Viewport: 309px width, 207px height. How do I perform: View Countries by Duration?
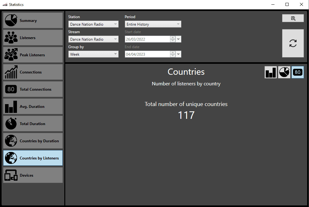33,141
